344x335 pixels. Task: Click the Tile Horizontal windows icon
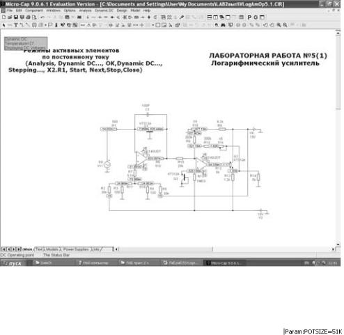tap(210, 17)
